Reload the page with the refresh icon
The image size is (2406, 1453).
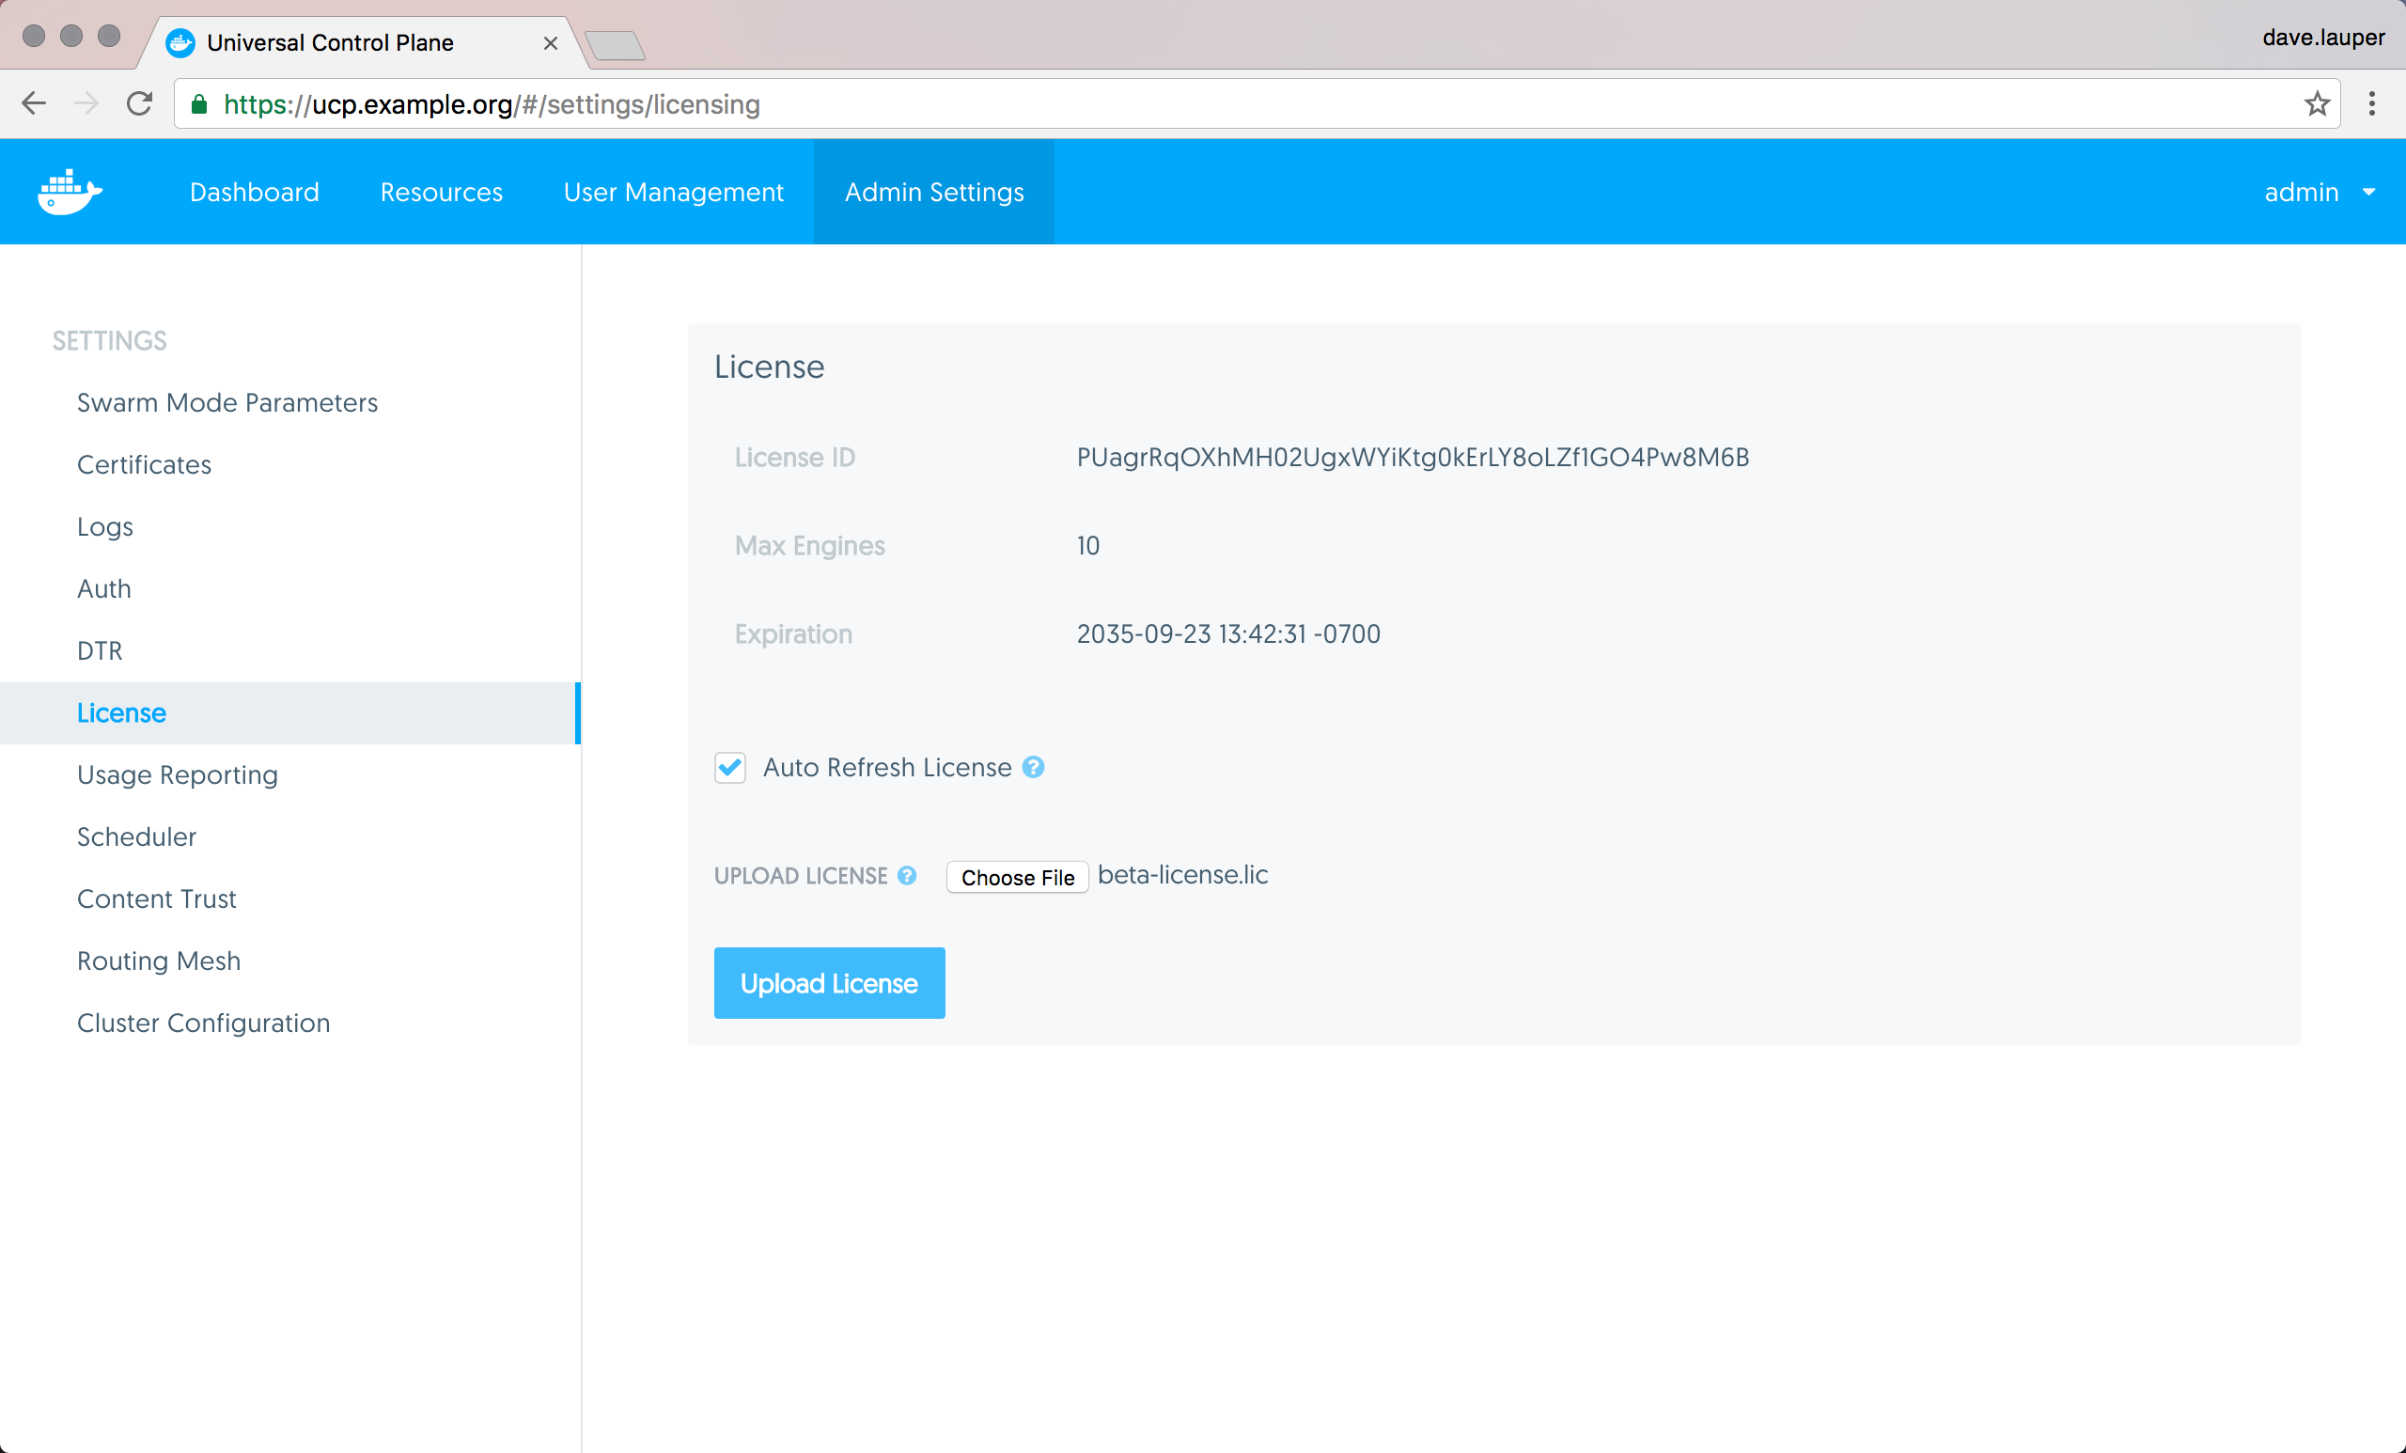(x=140, y=103)
